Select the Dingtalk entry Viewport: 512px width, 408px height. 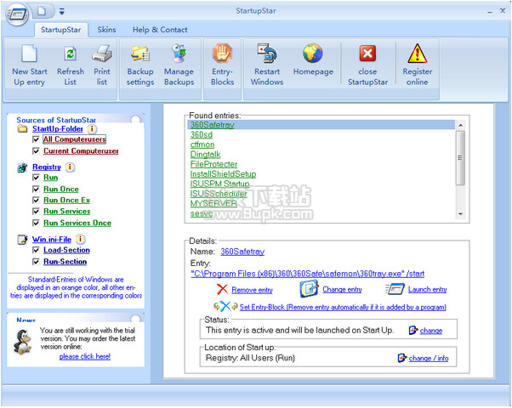(205, 155)
